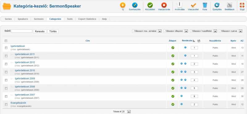The width and height of the screenshot is (247, 114).
Task: Switch to the Sermons tab
Action: tap(39, 19)
